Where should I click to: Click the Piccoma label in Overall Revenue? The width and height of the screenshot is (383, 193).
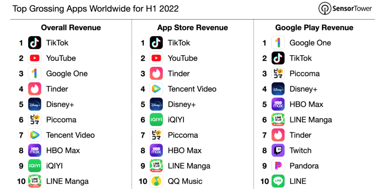click(61, 120)
